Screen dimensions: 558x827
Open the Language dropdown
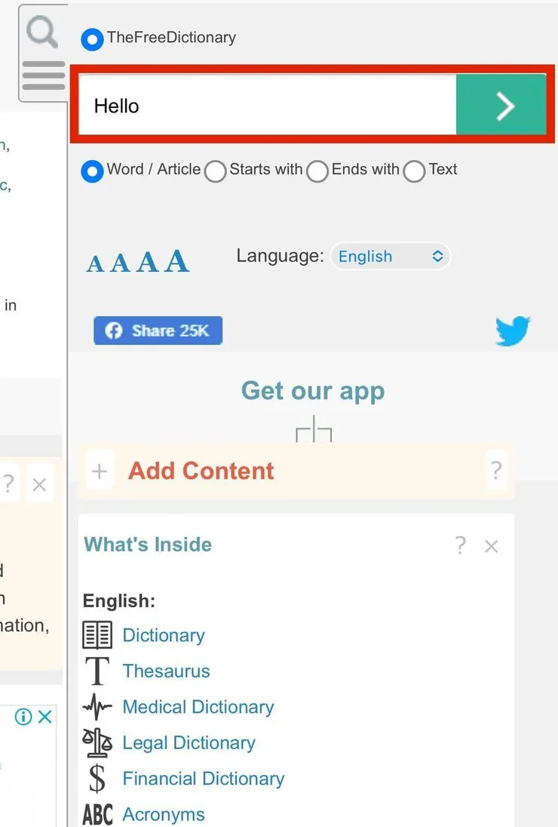click(390, 257)
